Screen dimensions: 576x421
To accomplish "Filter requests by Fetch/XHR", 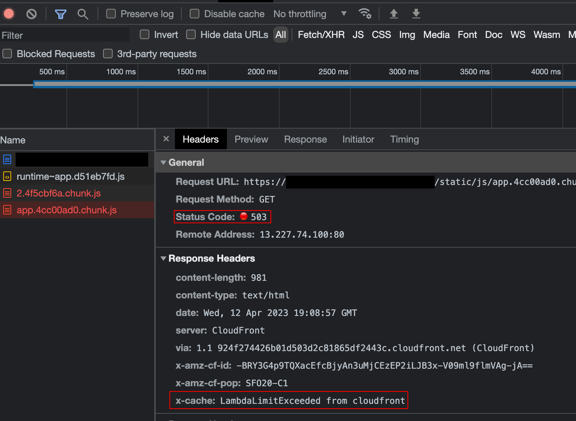I will click(x=321, y=35).
